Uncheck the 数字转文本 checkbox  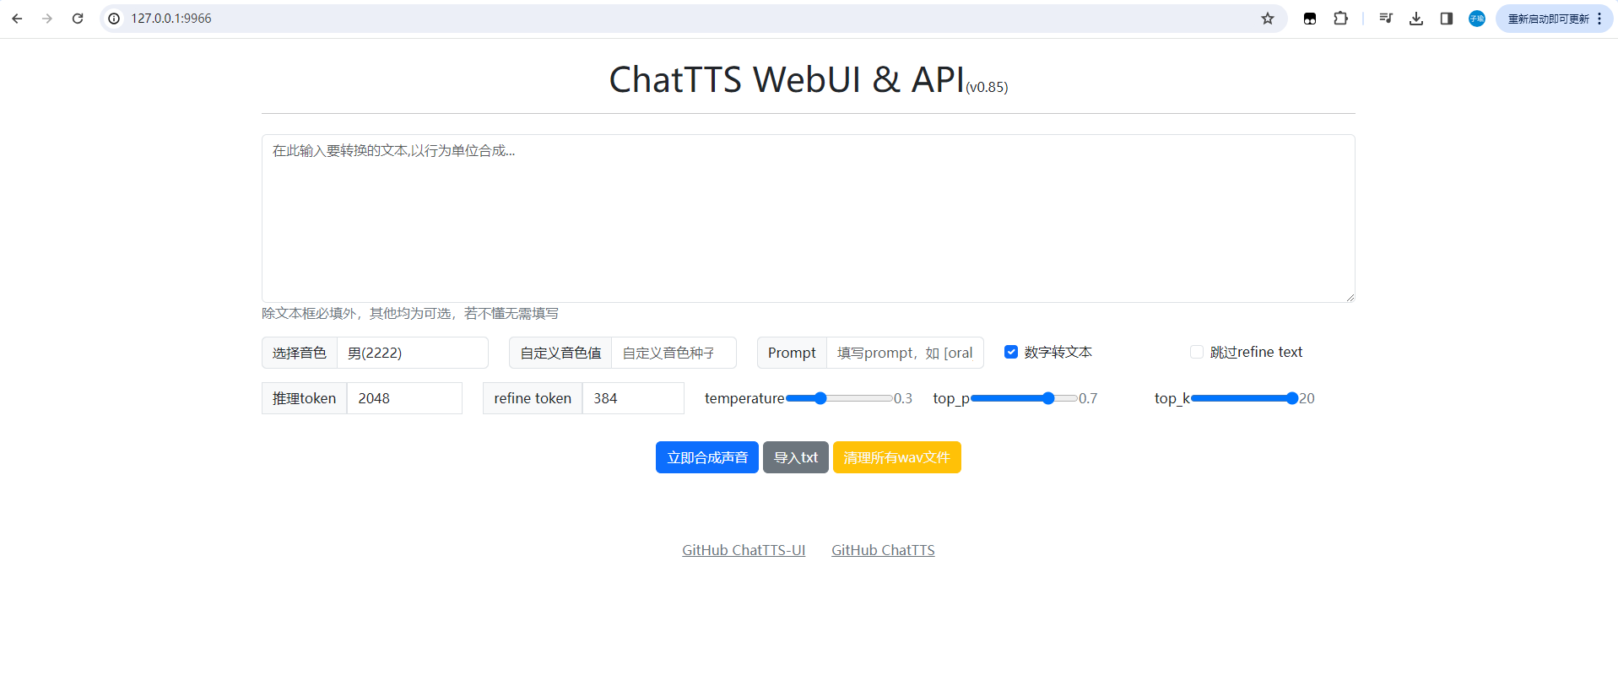tap(1010, 352)
